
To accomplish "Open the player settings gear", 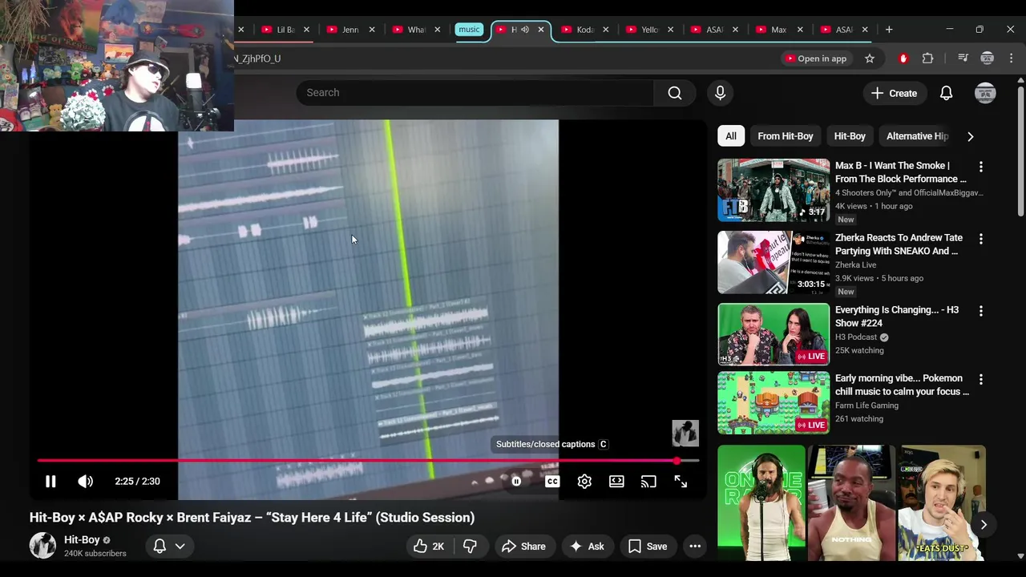I will pos(584,482).
